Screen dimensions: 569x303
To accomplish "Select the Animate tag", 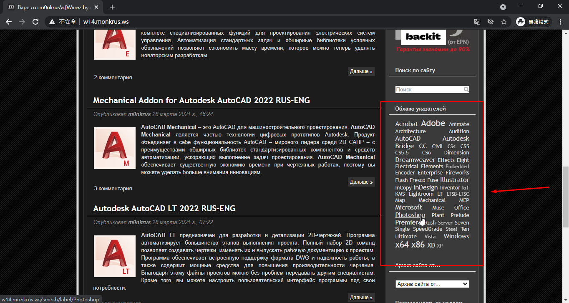I will coord(459,124).
